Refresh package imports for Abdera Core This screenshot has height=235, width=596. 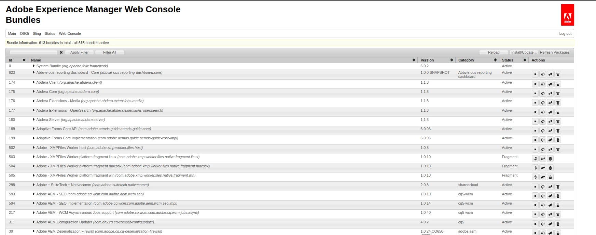[543, 94]
